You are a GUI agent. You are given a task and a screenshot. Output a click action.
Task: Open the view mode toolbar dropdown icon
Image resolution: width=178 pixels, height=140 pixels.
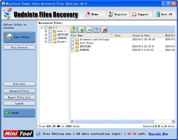point(97,29)
